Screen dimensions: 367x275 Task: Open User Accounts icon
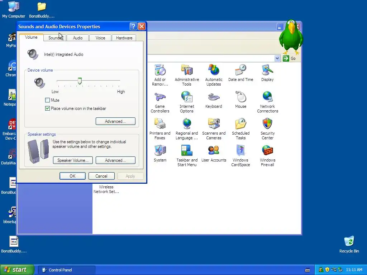214,153
